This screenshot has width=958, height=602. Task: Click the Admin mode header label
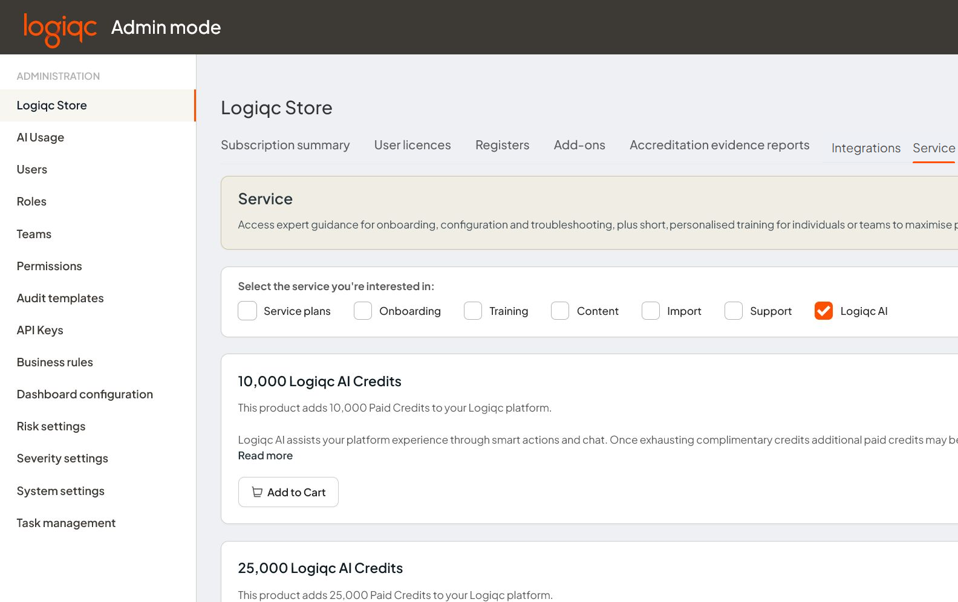pos(166,27)
